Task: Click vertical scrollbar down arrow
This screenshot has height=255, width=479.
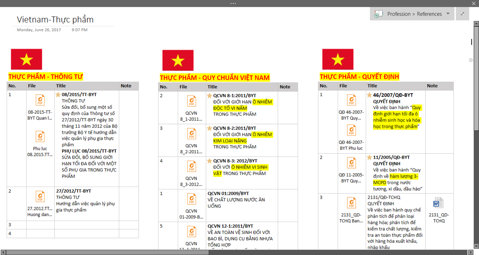Action: coord(477,246)
